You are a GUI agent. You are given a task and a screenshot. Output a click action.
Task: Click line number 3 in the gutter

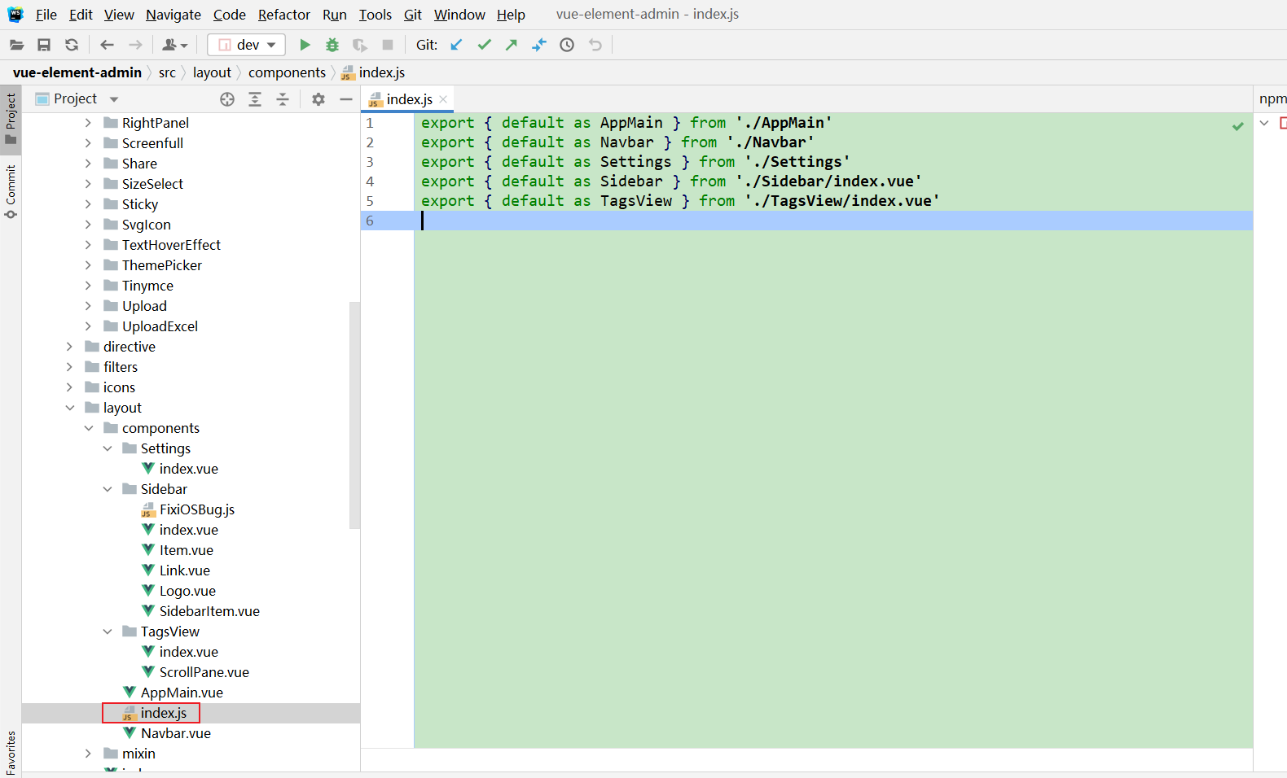[x=370, y=162]
